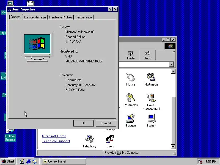
Task: Click the Windows logo throbber in Control Panel
Action: tap(170, 46)
